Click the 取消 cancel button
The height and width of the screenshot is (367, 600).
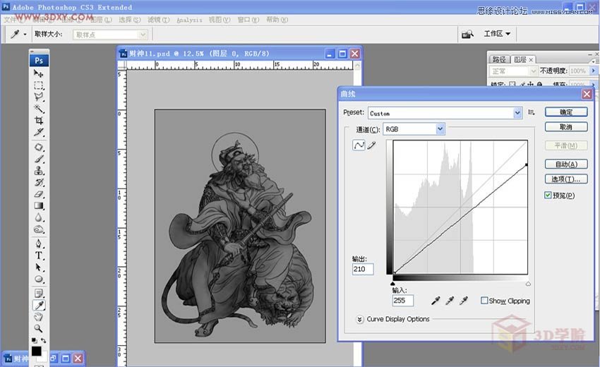(x=566, y=126)
